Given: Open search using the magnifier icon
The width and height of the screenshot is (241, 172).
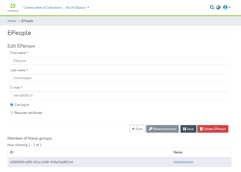Looking at the screenshot, I should pyautogui.click(x=212, y=7).
